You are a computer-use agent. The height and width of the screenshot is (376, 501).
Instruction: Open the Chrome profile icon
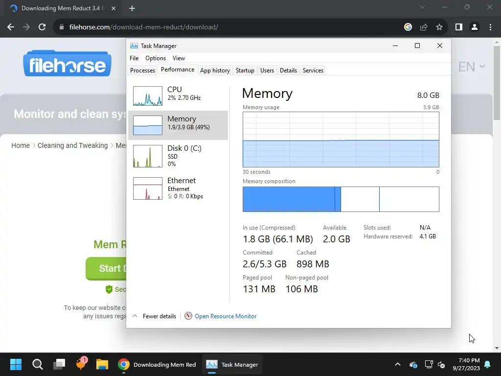[x=475, y=27]
